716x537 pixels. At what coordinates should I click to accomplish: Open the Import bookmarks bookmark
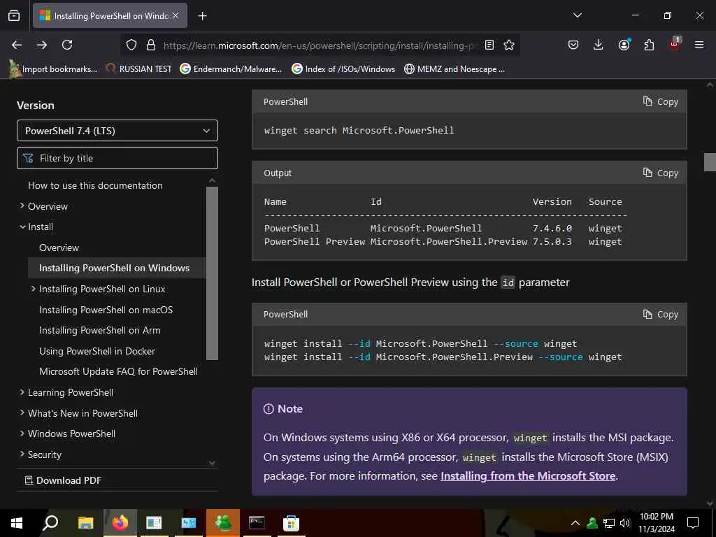(x=54, y=69)
